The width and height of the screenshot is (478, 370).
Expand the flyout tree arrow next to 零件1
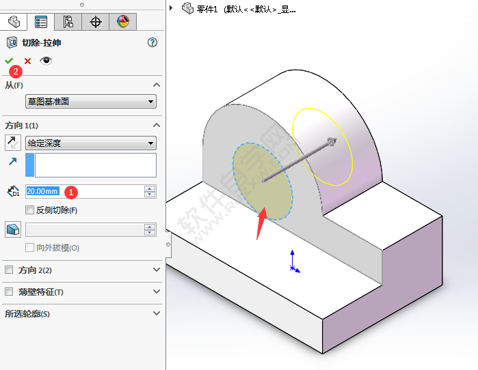pos(171,8)
